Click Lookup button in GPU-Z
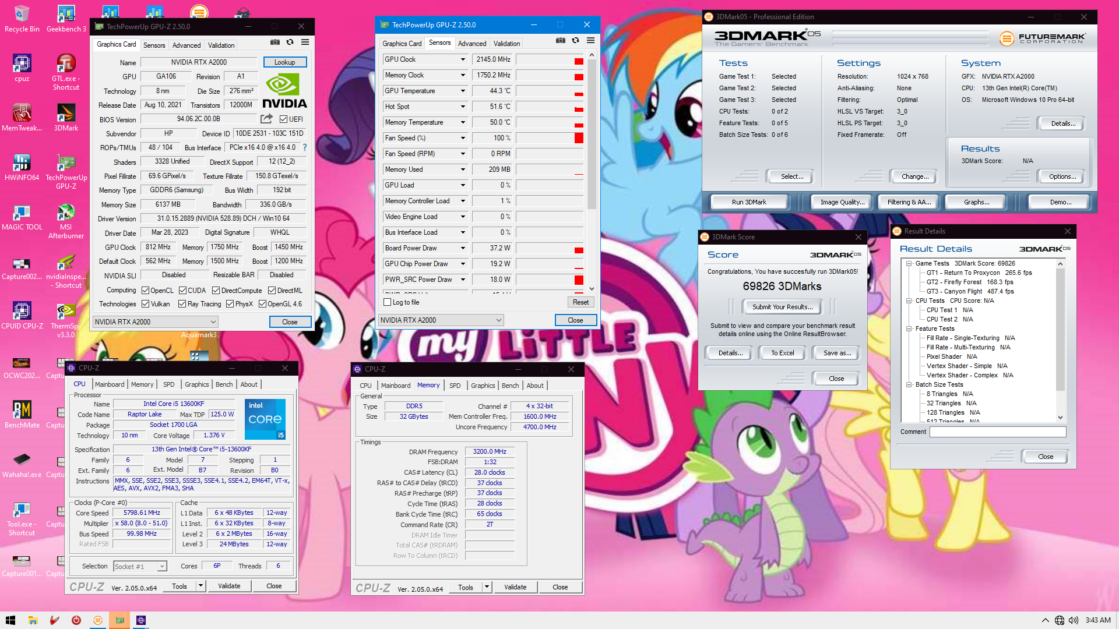The width and height of the screenshot is (1119, 629). [x=284, y=62]
